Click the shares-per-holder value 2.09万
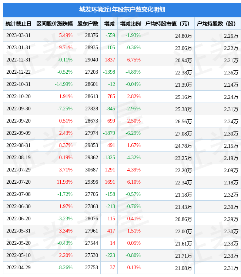Image resolution: width=241 pixels, height=277 pixels. [x=231, y=170]
